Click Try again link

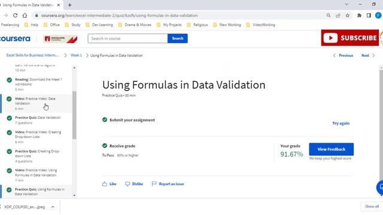341,124
